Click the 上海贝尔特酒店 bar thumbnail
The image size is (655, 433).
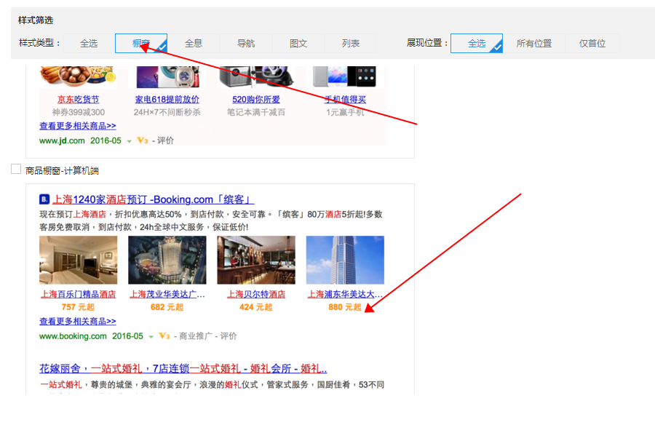(x=256, y=260)
